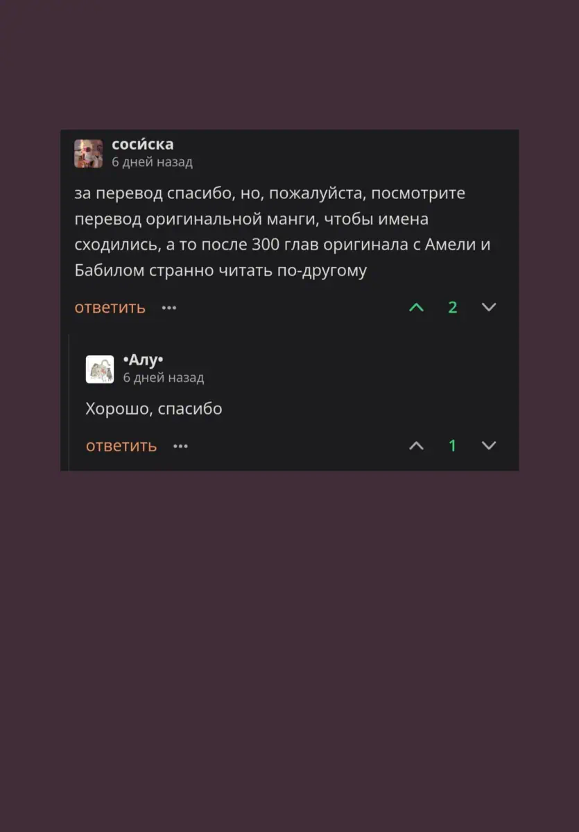Downvote the reply from •Алу•
Screen dimensions: 579x832
pyautogui.click(x=489, y=446)
